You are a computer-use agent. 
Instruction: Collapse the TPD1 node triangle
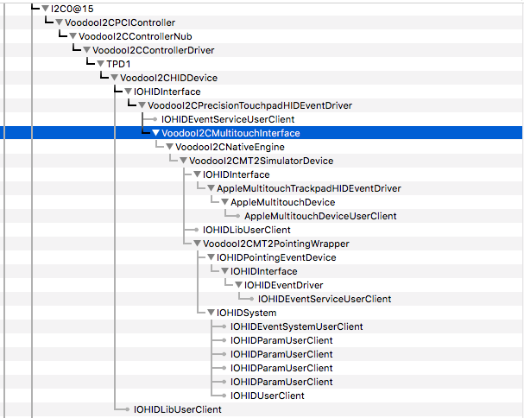(x=101, y=64)
